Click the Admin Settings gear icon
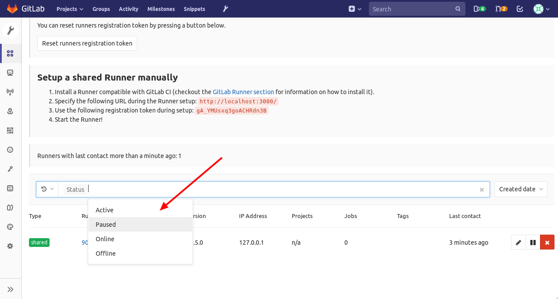 click(11, 246)
